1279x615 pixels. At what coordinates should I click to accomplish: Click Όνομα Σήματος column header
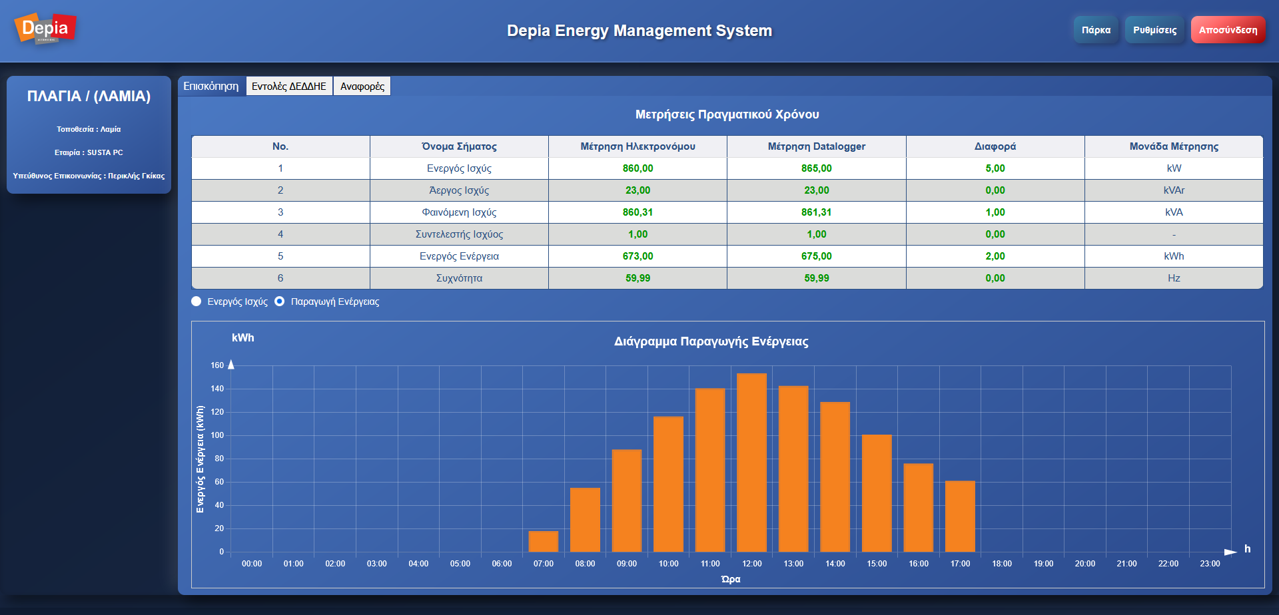pyautogui.click(x=459, y=146)
